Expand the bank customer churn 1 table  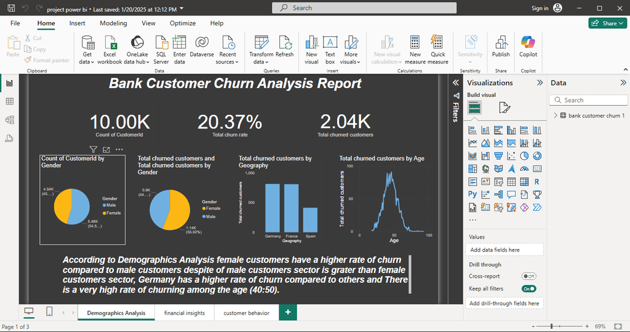(x=556, y=115)
